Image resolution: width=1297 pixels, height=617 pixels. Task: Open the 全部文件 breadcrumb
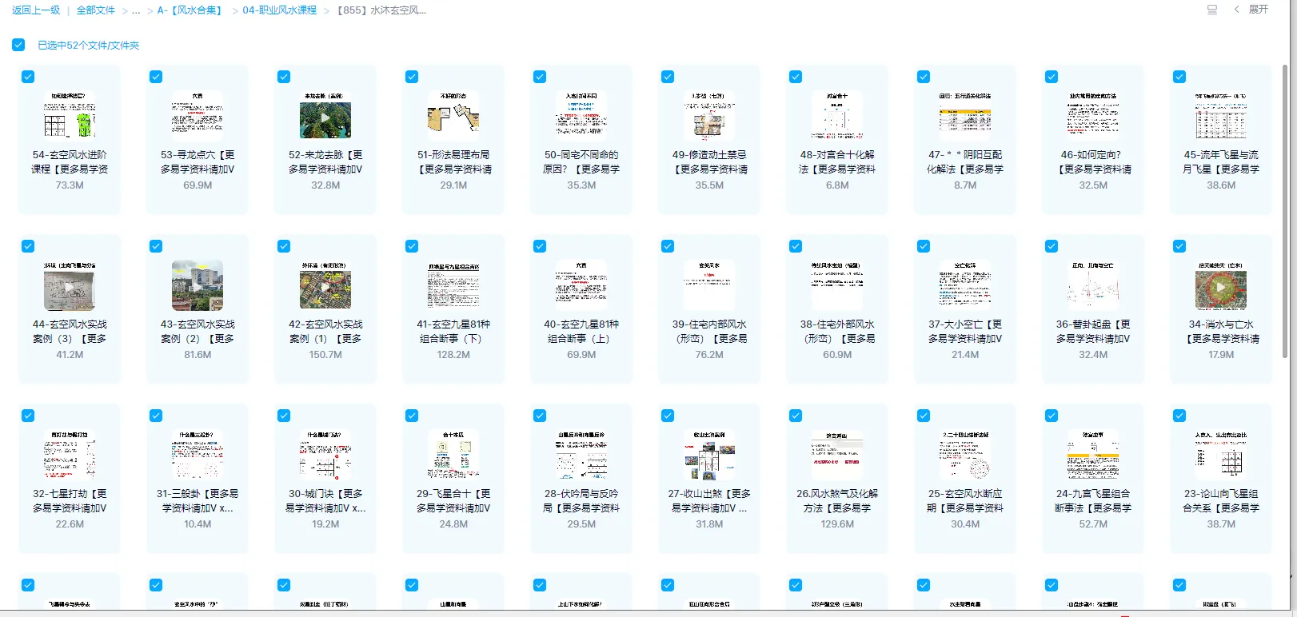click(x=96, y=10)
